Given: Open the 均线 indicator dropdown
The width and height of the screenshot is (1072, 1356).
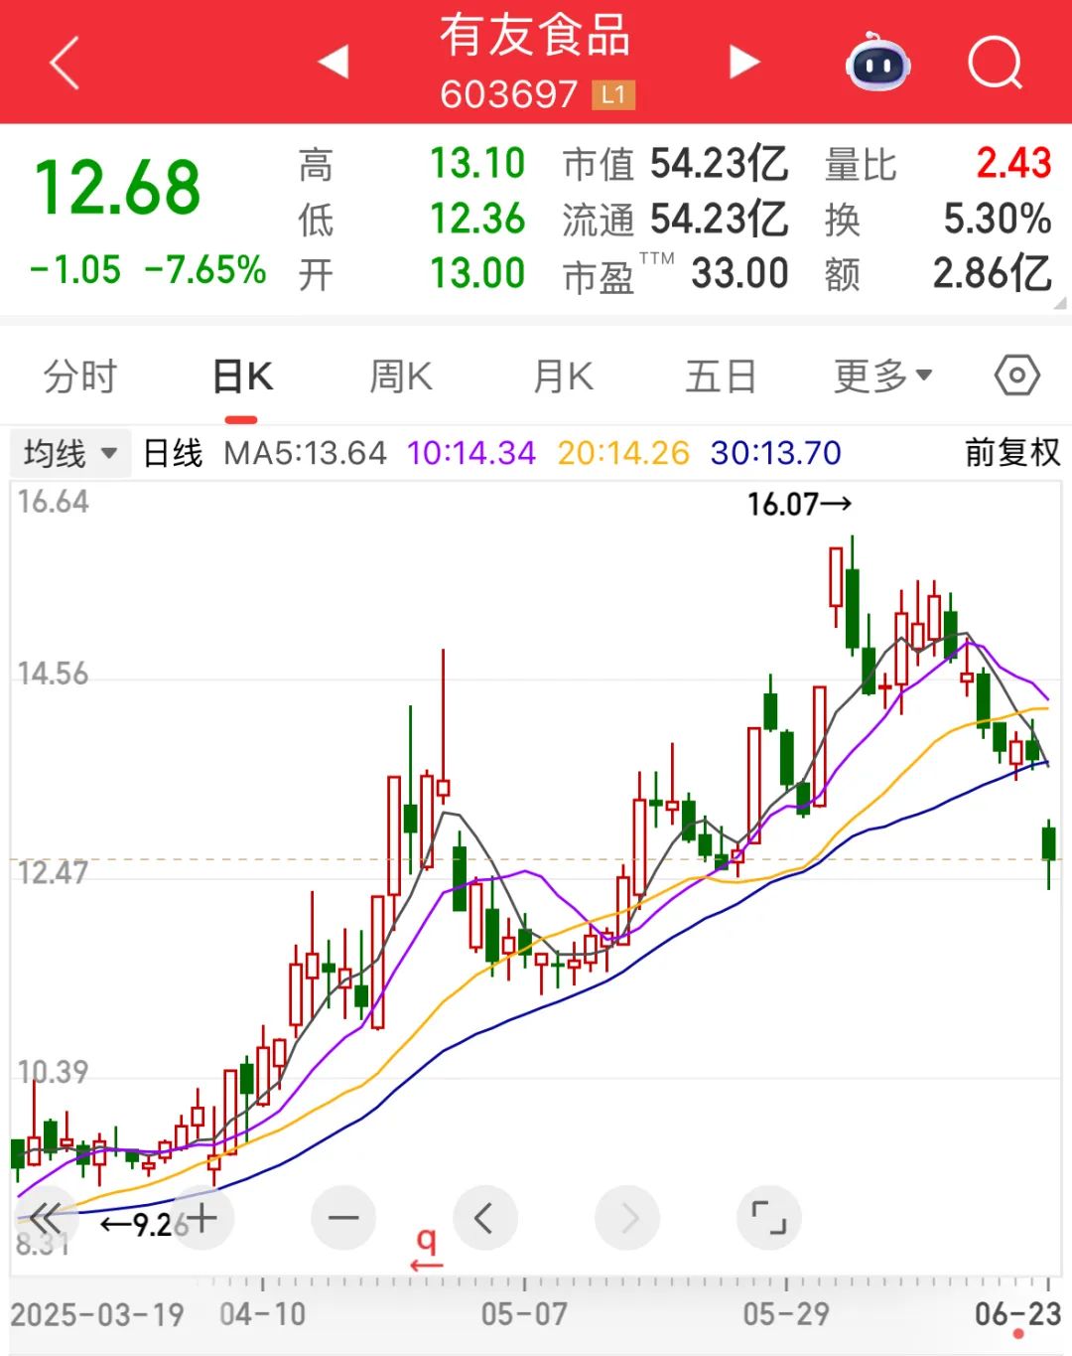Looking at the screenshot, I should (69, 454).
